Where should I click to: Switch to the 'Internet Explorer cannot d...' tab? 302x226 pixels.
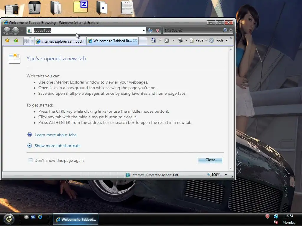pyautogui.click(x=61, y=41)
